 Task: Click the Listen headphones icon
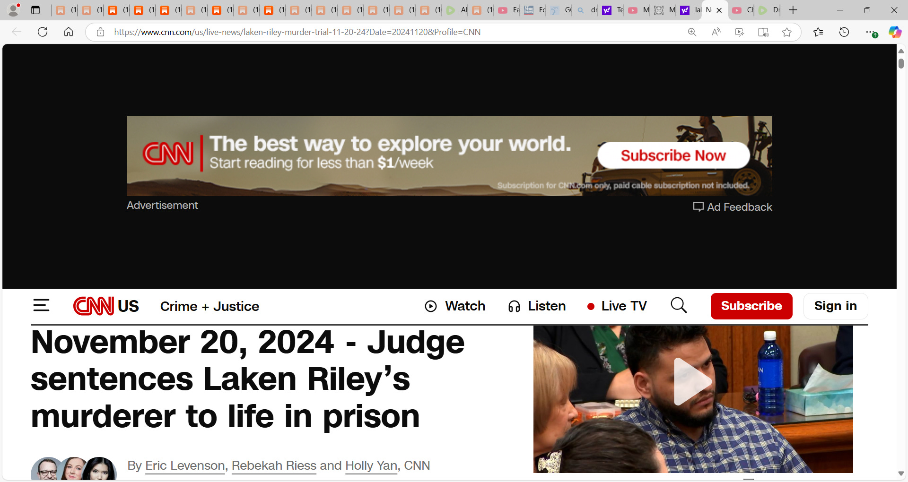point(514,306)
